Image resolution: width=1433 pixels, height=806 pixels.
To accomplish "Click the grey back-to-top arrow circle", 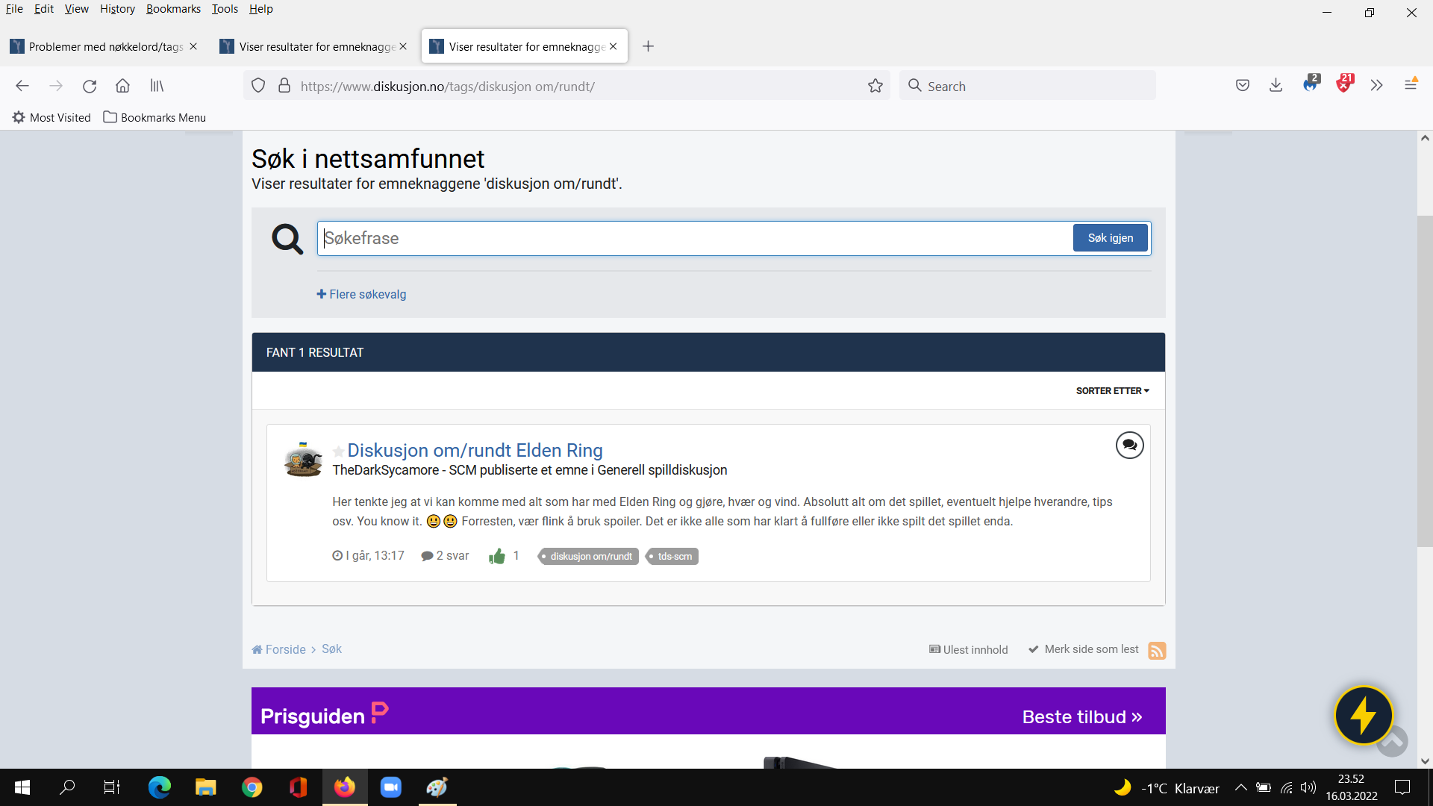I will pos(1393,743).
